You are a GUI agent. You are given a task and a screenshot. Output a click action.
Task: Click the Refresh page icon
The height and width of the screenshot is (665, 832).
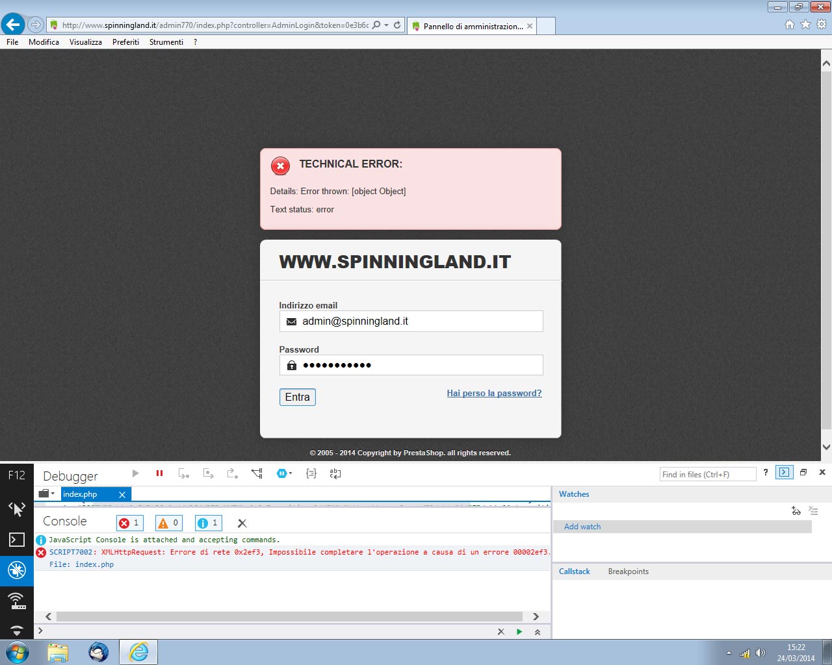coord(397,25)
